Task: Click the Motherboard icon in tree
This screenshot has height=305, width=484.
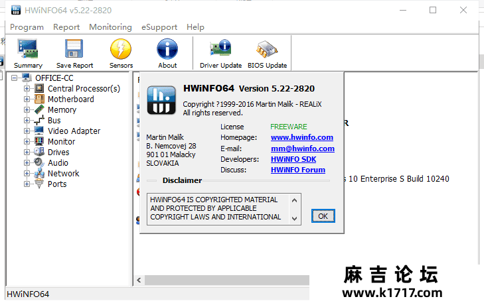Action: coord(39,99)
